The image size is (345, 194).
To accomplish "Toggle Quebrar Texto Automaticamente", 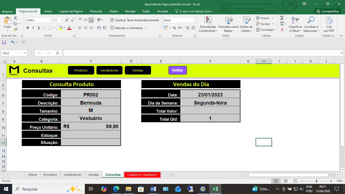I will [x=135, y=20].
